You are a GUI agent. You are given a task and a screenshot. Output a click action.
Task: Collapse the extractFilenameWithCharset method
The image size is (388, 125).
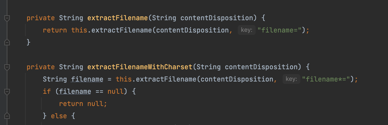tap(7, 67)
